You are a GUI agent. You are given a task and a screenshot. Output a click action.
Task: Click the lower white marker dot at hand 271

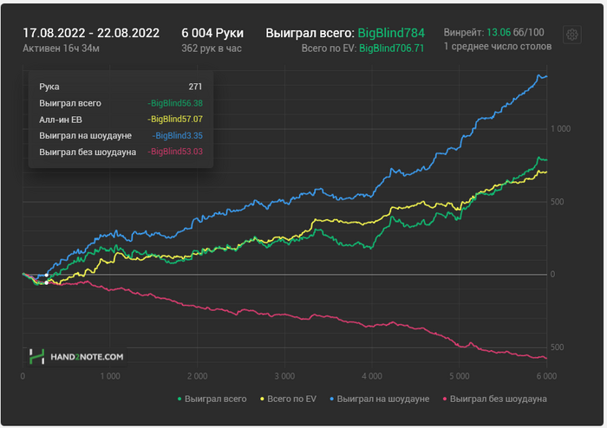(47, 282)
